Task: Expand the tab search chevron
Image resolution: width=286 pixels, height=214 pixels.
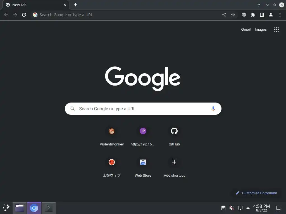Action: pos(259,5)
